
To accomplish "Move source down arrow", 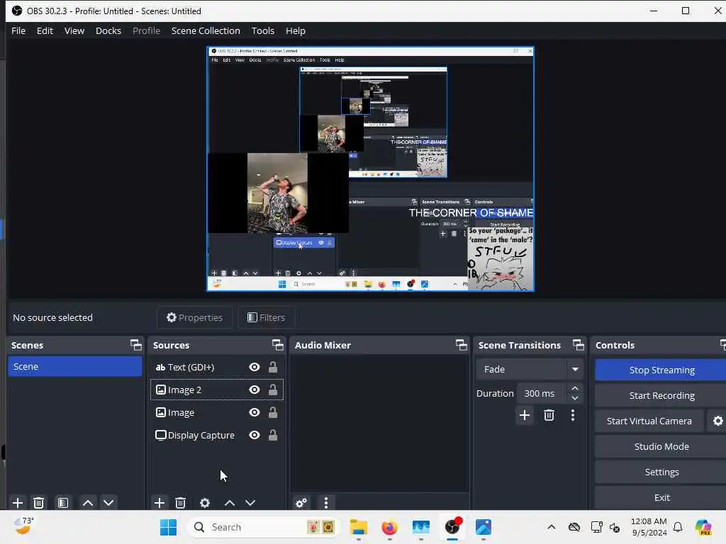I will pos(250,503).
